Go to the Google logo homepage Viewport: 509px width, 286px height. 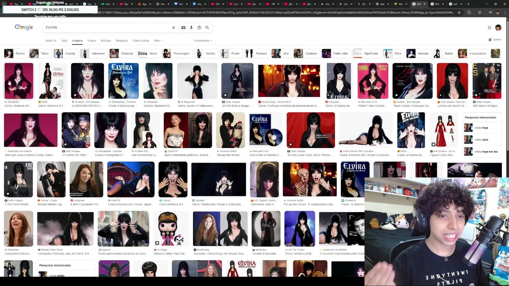point(24,27)
